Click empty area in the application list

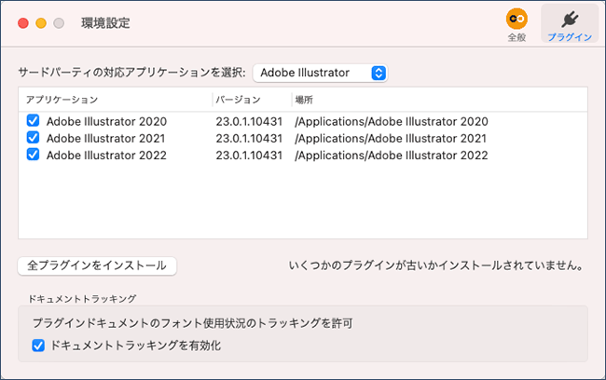coord(303,201)
